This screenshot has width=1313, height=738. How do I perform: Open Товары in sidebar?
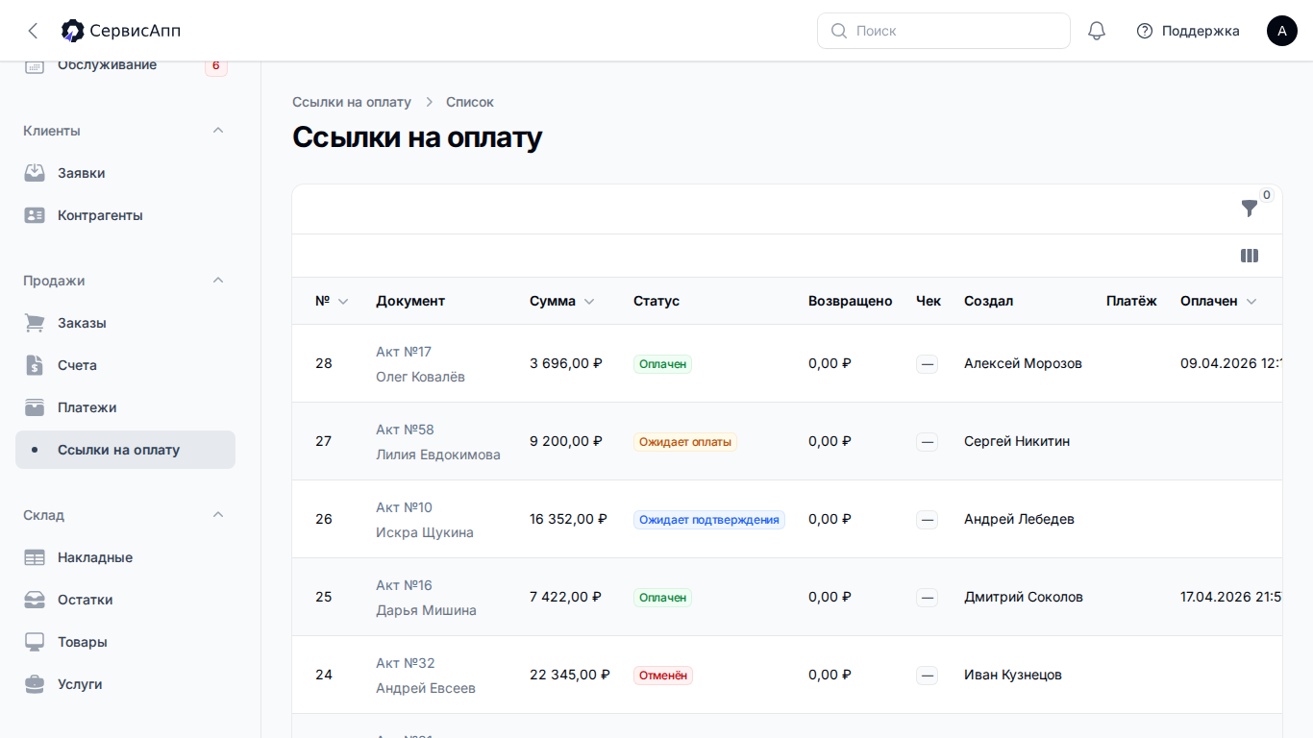(125, 642)
